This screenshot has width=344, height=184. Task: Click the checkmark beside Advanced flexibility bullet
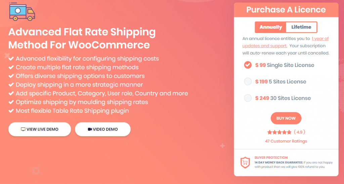[11, 59]
